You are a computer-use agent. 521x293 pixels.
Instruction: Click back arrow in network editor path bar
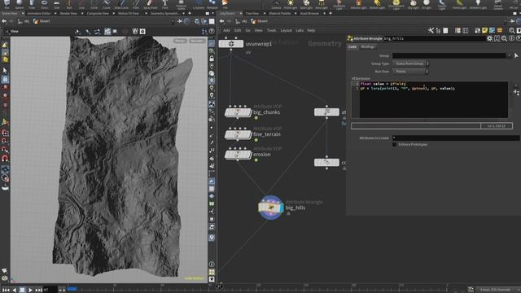point(221,21)
